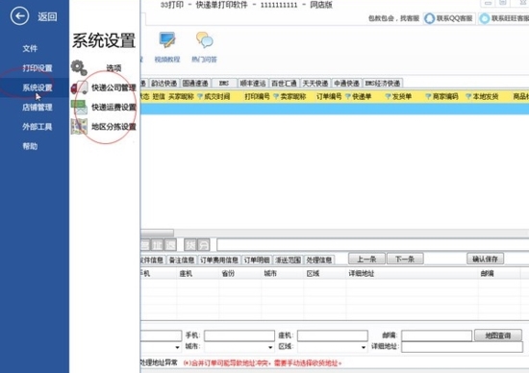Screen dimensions: 529x373
Task: Open 快递运费设置 entry
Action: (113, 108)
